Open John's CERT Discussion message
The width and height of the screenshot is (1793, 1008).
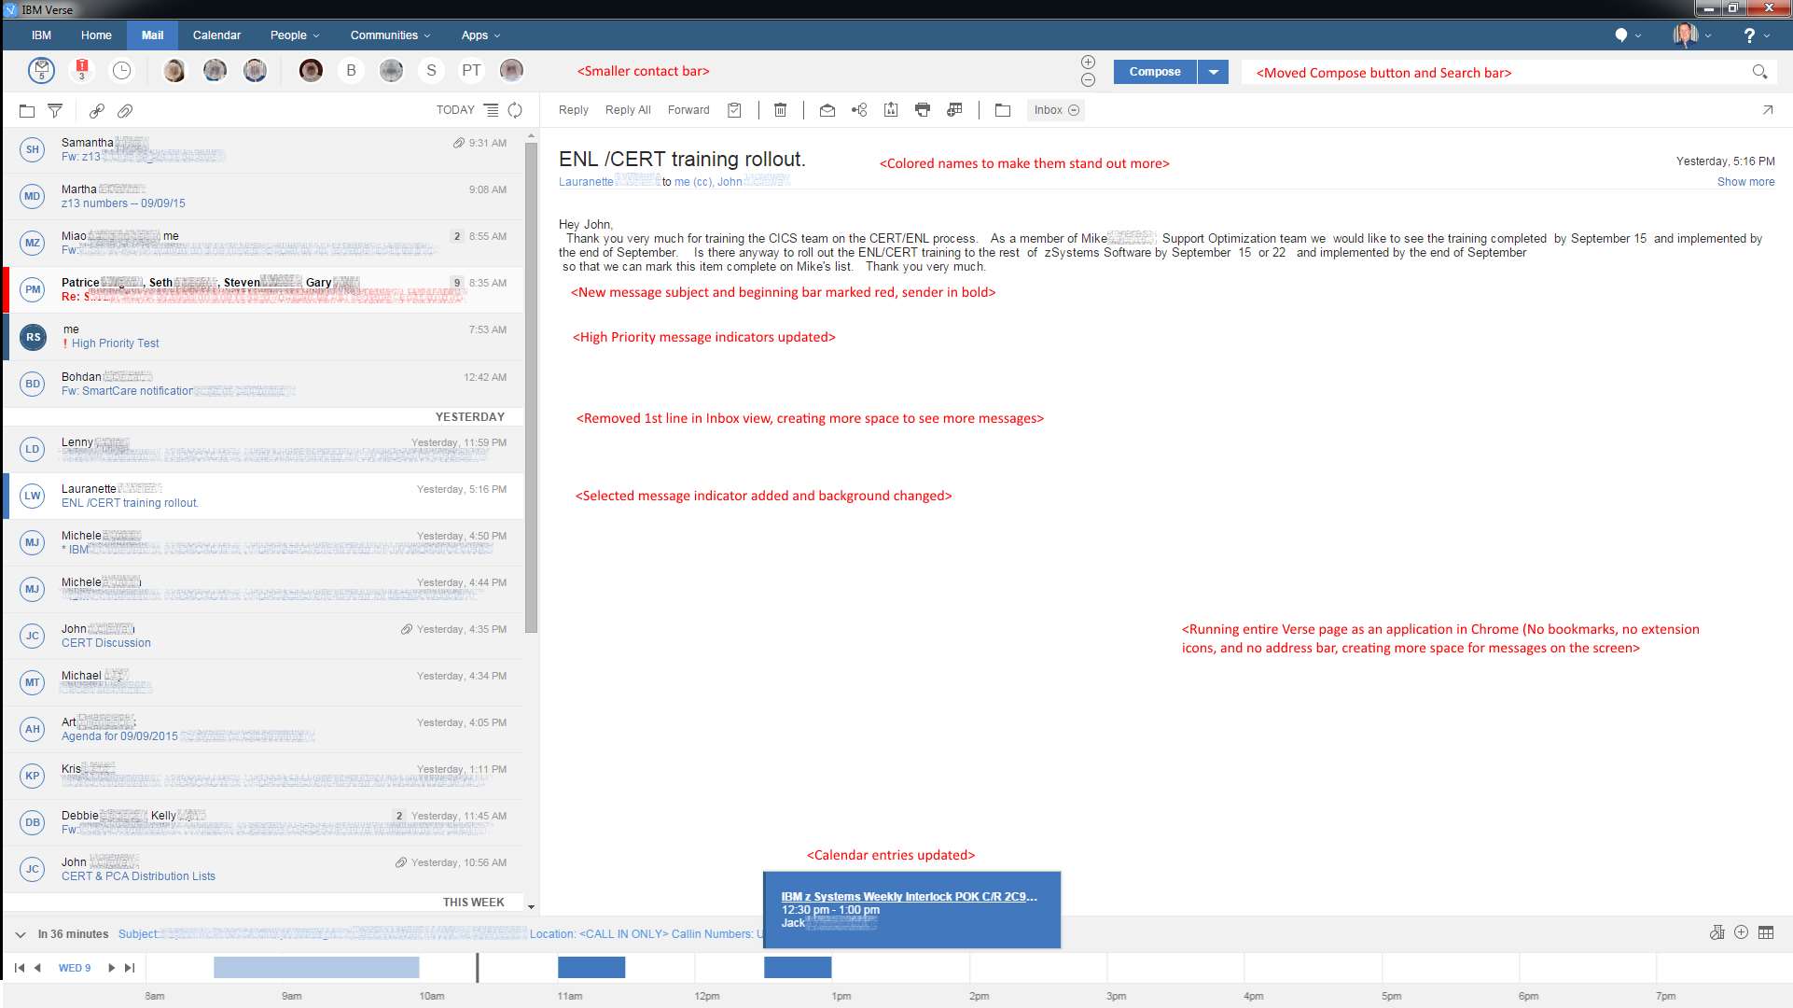click(x=264, y=636)
